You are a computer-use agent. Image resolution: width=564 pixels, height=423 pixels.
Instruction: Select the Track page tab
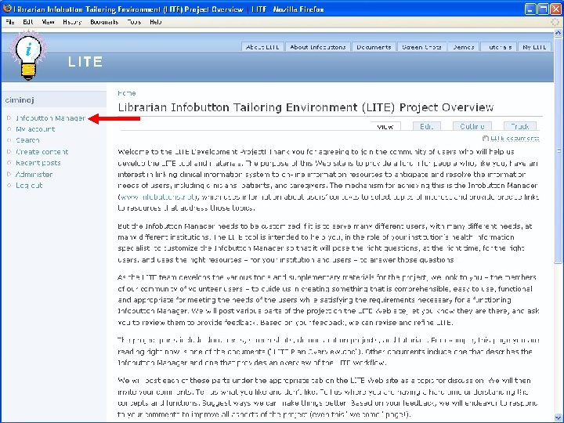tap(520, 127)
